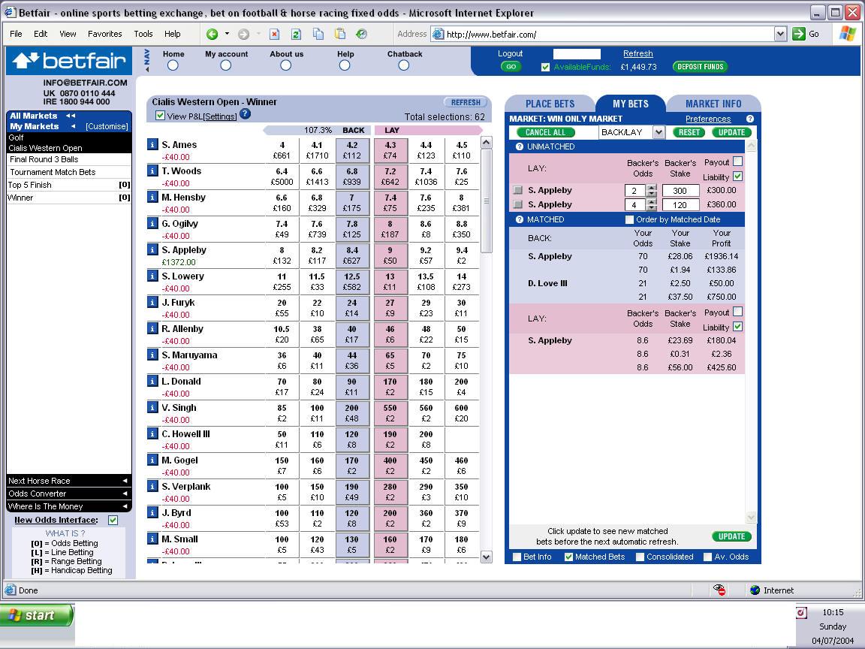
Task: Open the Favorites menu
Action: click(x=105, y=35)
